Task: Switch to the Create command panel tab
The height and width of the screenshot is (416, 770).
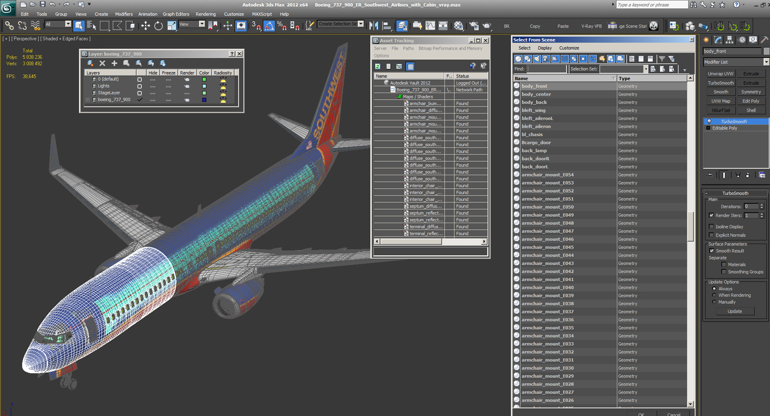Action: pyautogui.click(x=707, y=40)
